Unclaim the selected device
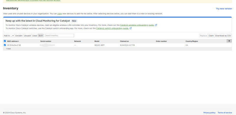The height and width of the screenshot is (115, 236). pos(19,35)
